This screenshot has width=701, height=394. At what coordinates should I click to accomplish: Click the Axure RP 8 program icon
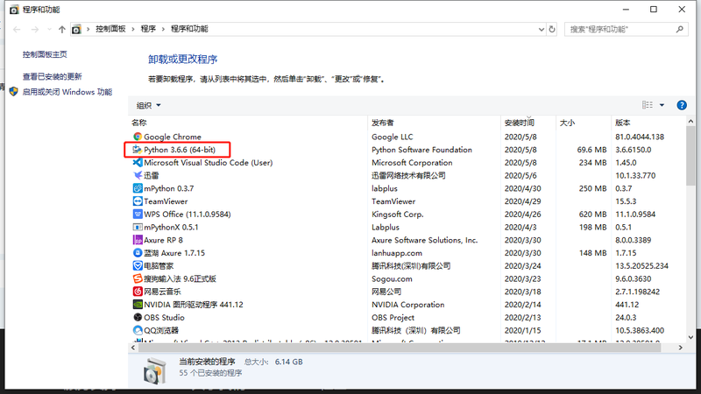pos(138,240)
